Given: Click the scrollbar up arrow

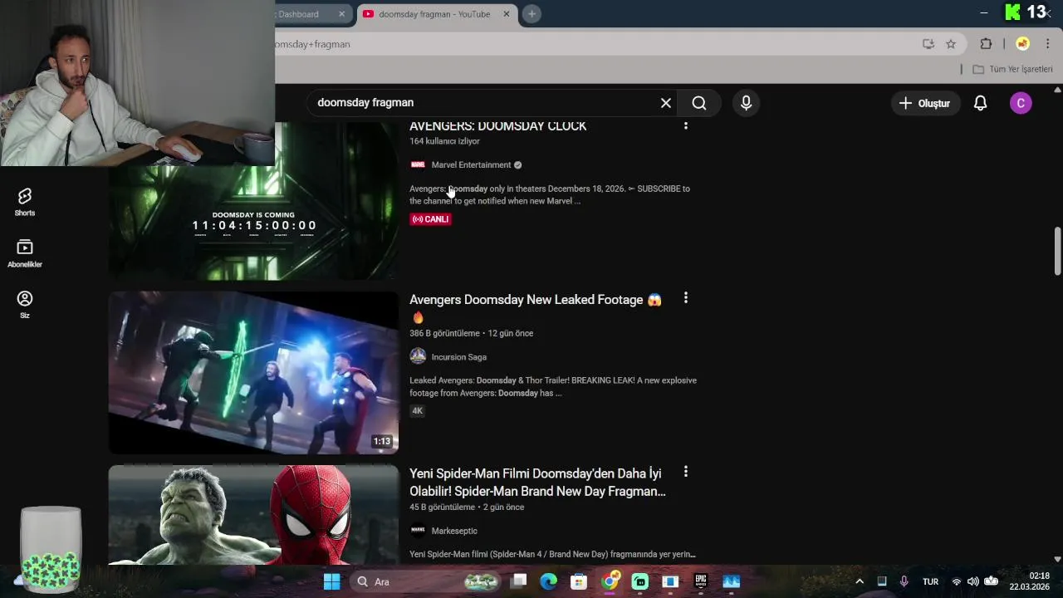Looking at the screenshot, I should tap(1057, 89).
